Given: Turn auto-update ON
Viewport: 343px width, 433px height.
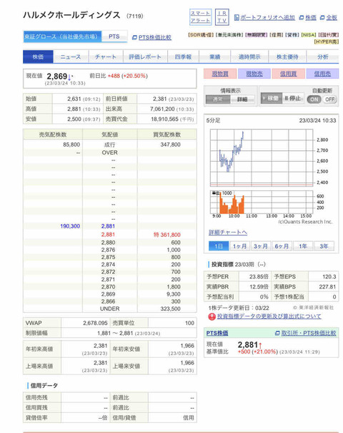Looking at the screenshot, I should click(x=314, y=99).
